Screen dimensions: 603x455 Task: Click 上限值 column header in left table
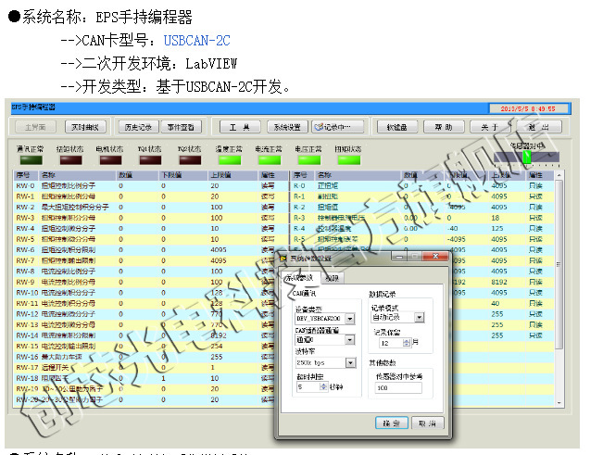[232, 175]
